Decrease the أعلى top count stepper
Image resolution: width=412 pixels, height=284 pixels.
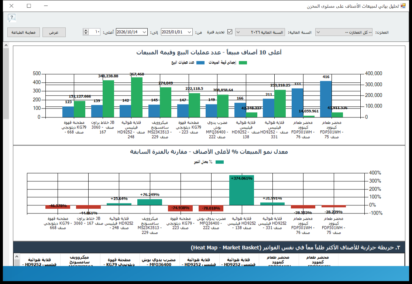[x=86, y=33]
